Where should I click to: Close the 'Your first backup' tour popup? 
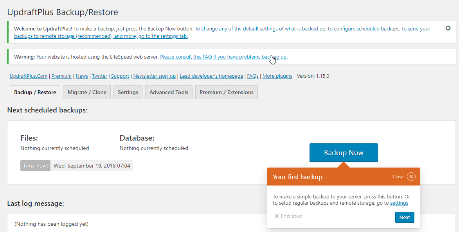(410, 177)
